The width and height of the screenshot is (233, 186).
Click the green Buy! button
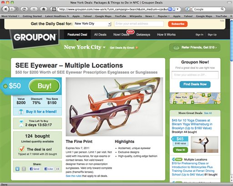pos(44,86)
